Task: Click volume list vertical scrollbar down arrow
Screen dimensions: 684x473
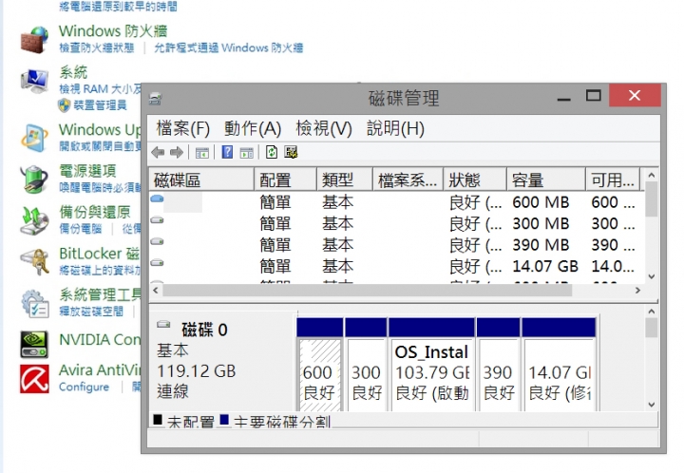Action: [x=652, y=276]
